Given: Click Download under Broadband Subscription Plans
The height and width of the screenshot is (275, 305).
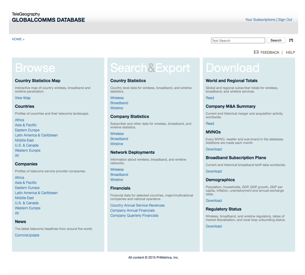Looking at the screenshot, I should tap(213, 171).
